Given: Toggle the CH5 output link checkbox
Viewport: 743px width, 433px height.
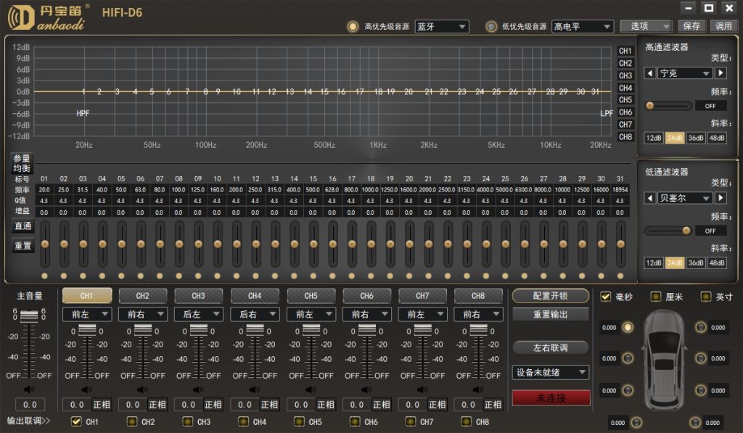Looking at the screenshot, I should [x=299, y=421].
